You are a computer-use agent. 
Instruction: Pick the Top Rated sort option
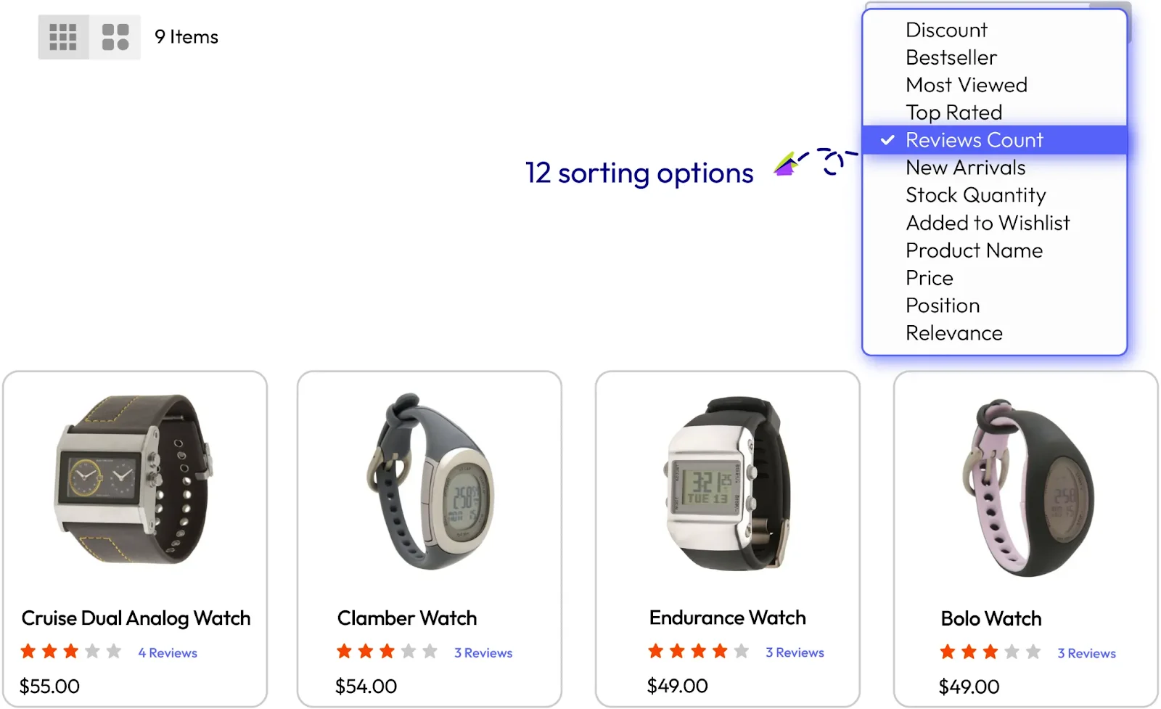pos(953,113)
